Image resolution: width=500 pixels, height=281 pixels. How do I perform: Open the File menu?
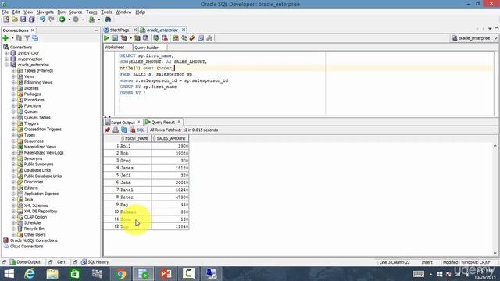coord(5,12)
